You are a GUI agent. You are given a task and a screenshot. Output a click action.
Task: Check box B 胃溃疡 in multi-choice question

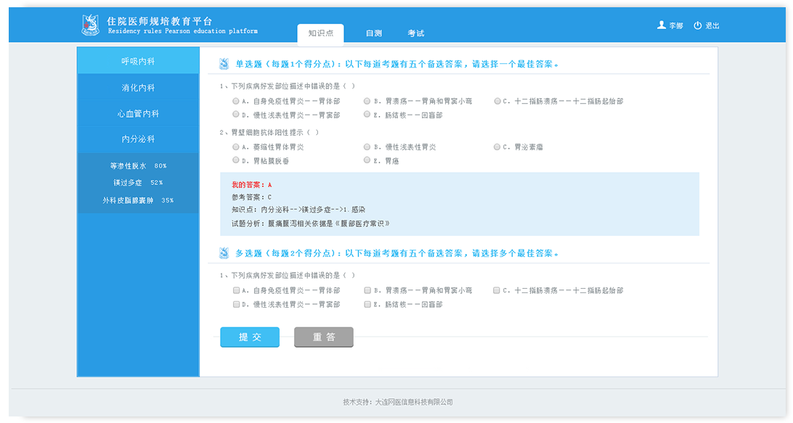click(367, 291)
